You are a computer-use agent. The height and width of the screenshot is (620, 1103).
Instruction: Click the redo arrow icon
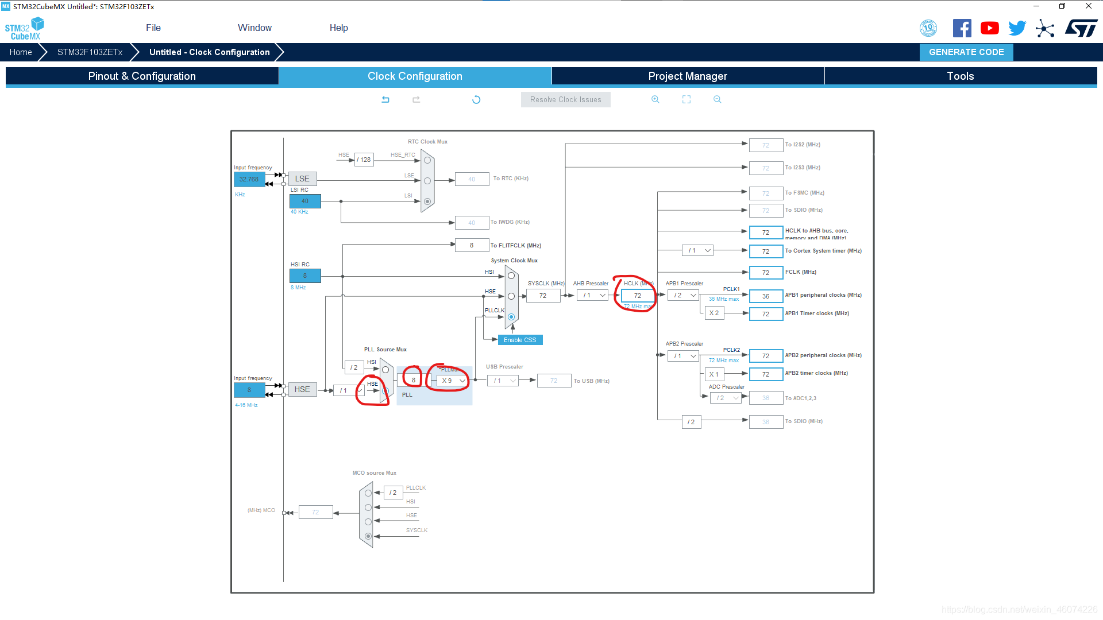(x=416, y=99)
